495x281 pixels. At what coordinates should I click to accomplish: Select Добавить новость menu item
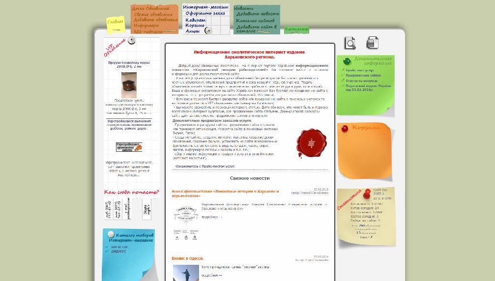click(258, 14)
